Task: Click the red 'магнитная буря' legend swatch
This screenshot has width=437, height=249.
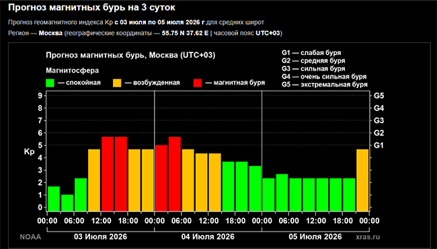Action: (198, 83)
